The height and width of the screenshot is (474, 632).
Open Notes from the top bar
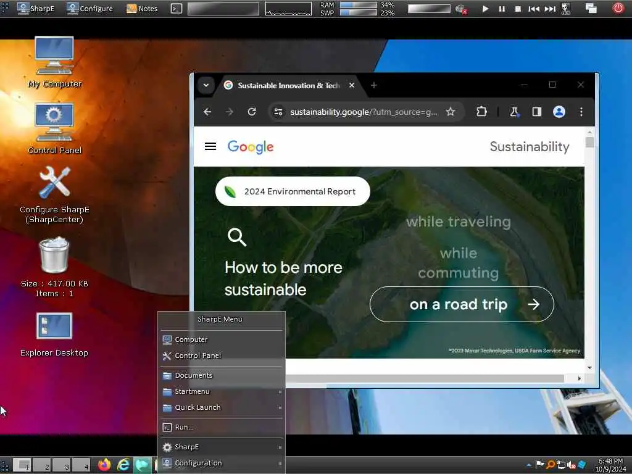click(142, 9)
